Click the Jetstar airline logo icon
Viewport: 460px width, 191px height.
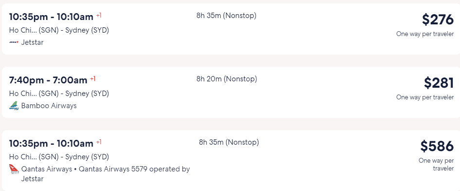tap(14, 42)
